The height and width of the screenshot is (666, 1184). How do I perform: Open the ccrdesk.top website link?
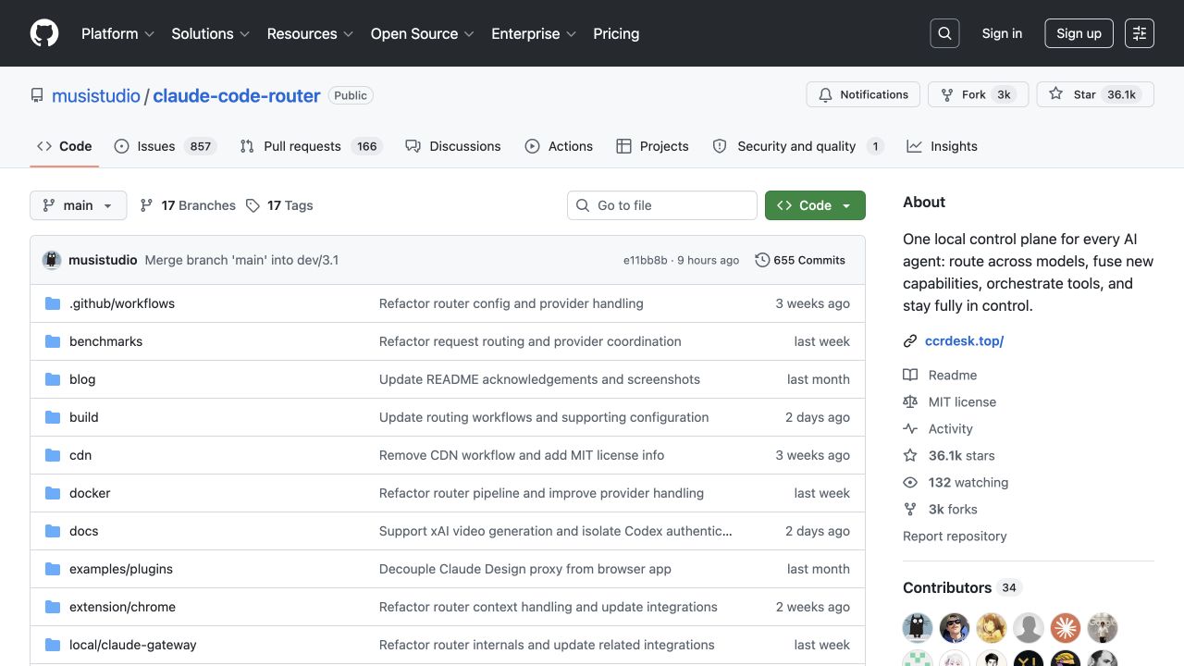964,341
